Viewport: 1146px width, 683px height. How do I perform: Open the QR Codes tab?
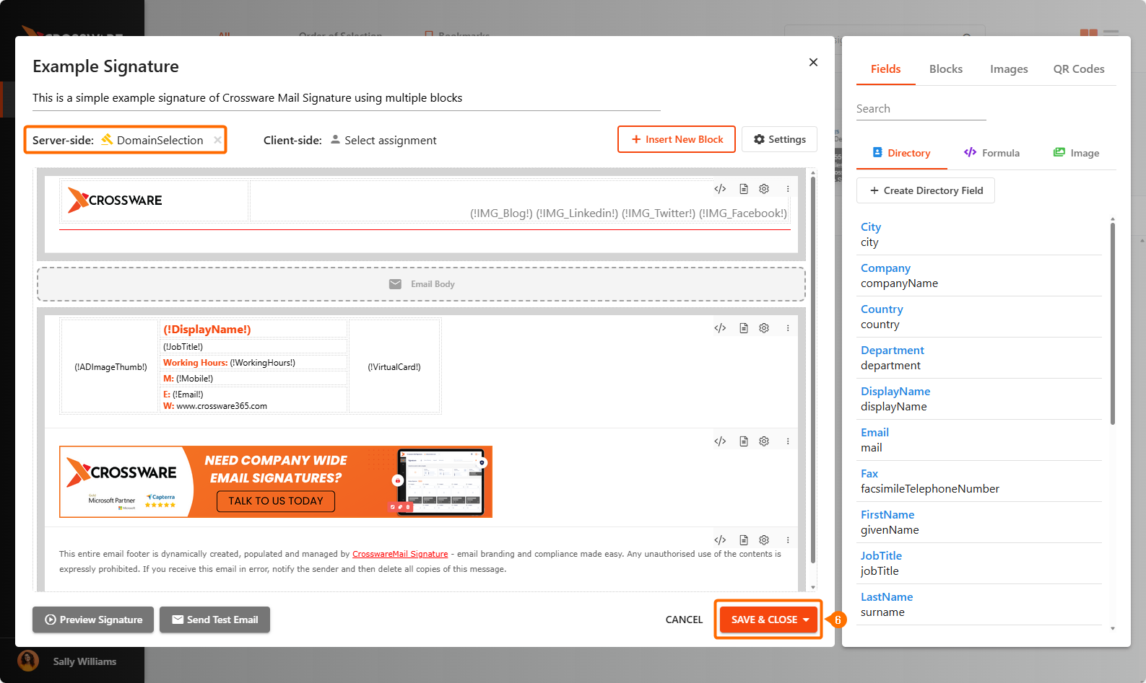tap(1078, 69)
